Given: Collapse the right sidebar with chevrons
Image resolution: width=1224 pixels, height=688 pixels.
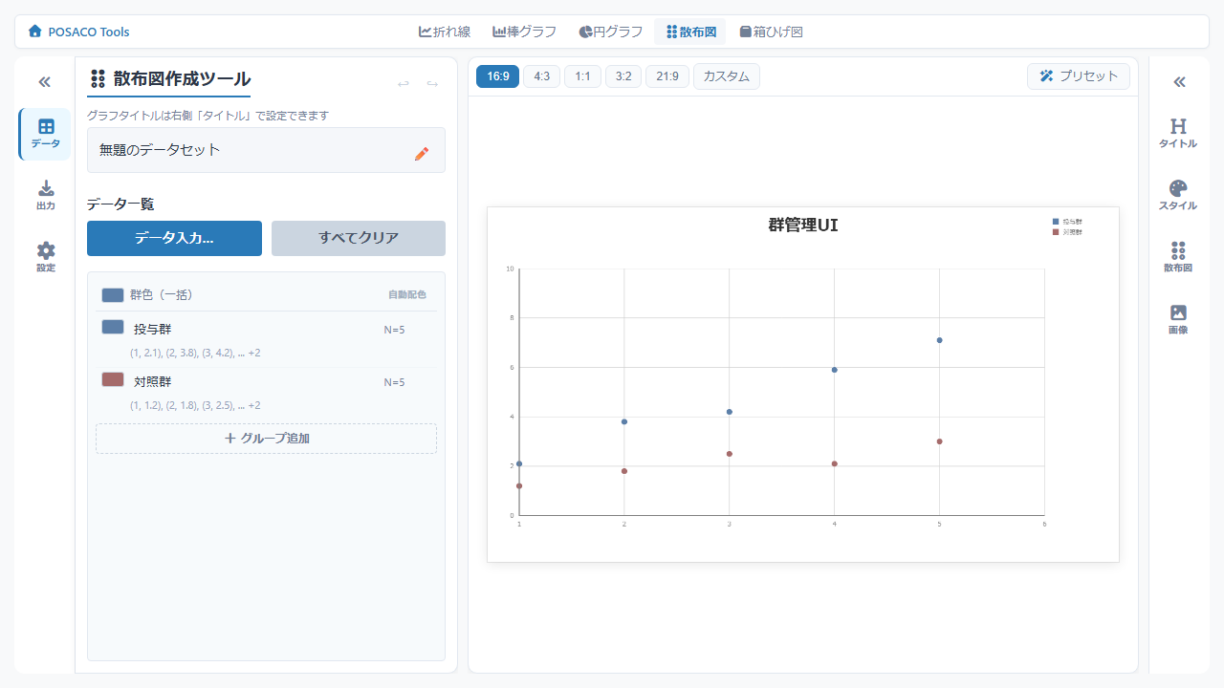Looking at the screenshot, I should click(1179, 82).
